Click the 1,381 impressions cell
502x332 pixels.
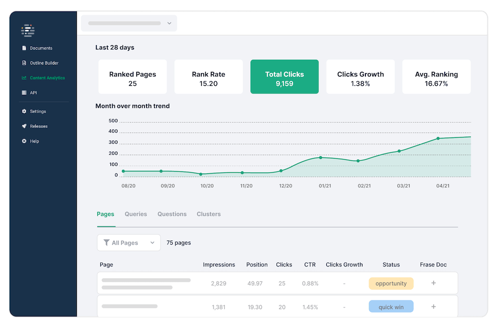[x=219, y=307]
